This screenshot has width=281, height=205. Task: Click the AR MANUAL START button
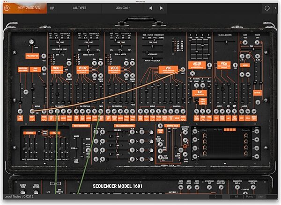point(197,85)
